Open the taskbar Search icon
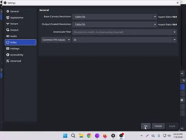Image resolution: width=186 pixels, height=140 pixels. pyautogui.click(x=73, y=136)
